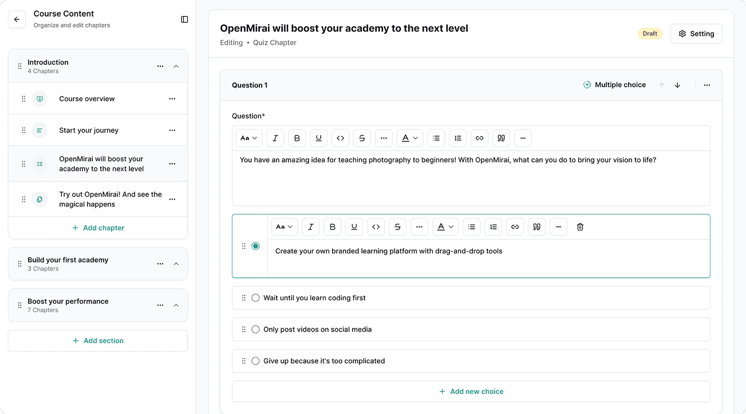Select the radio for 'Only post videos on social media'
This screenshot has height=414, width=746.
tap(255, 329)
